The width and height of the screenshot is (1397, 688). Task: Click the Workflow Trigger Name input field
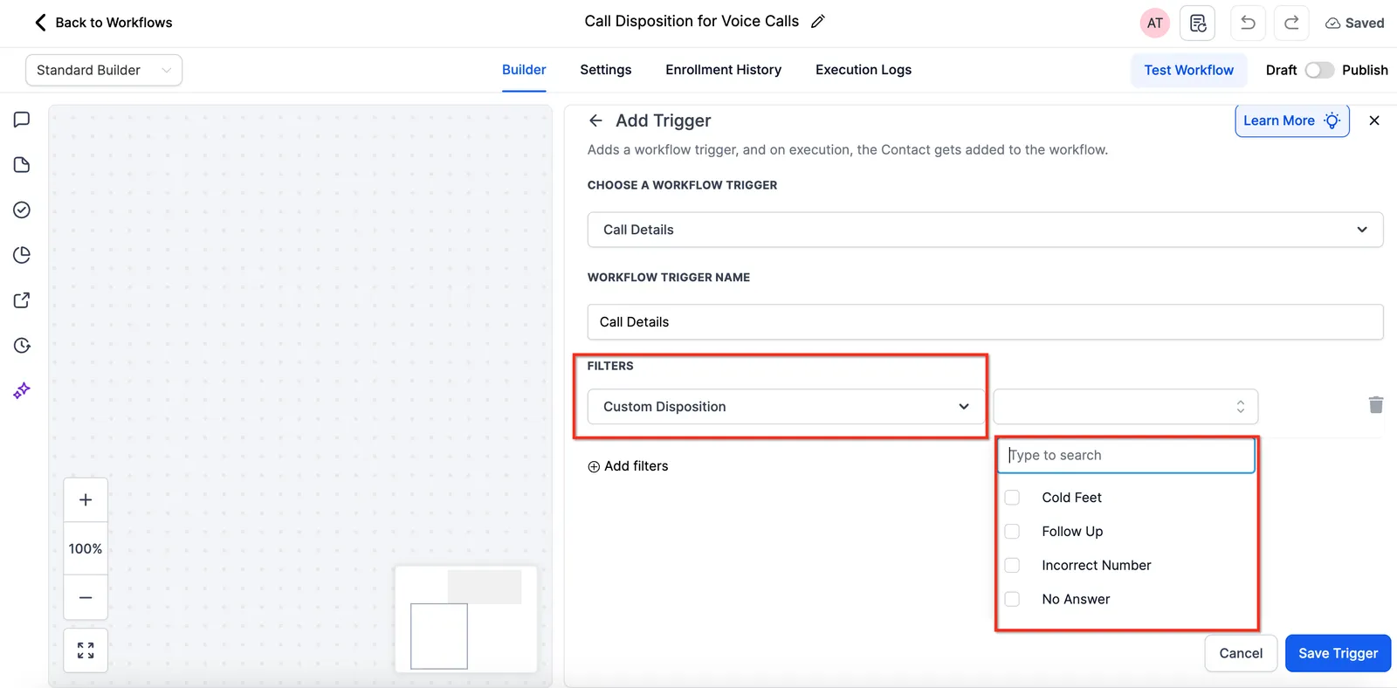pos(985,322)
